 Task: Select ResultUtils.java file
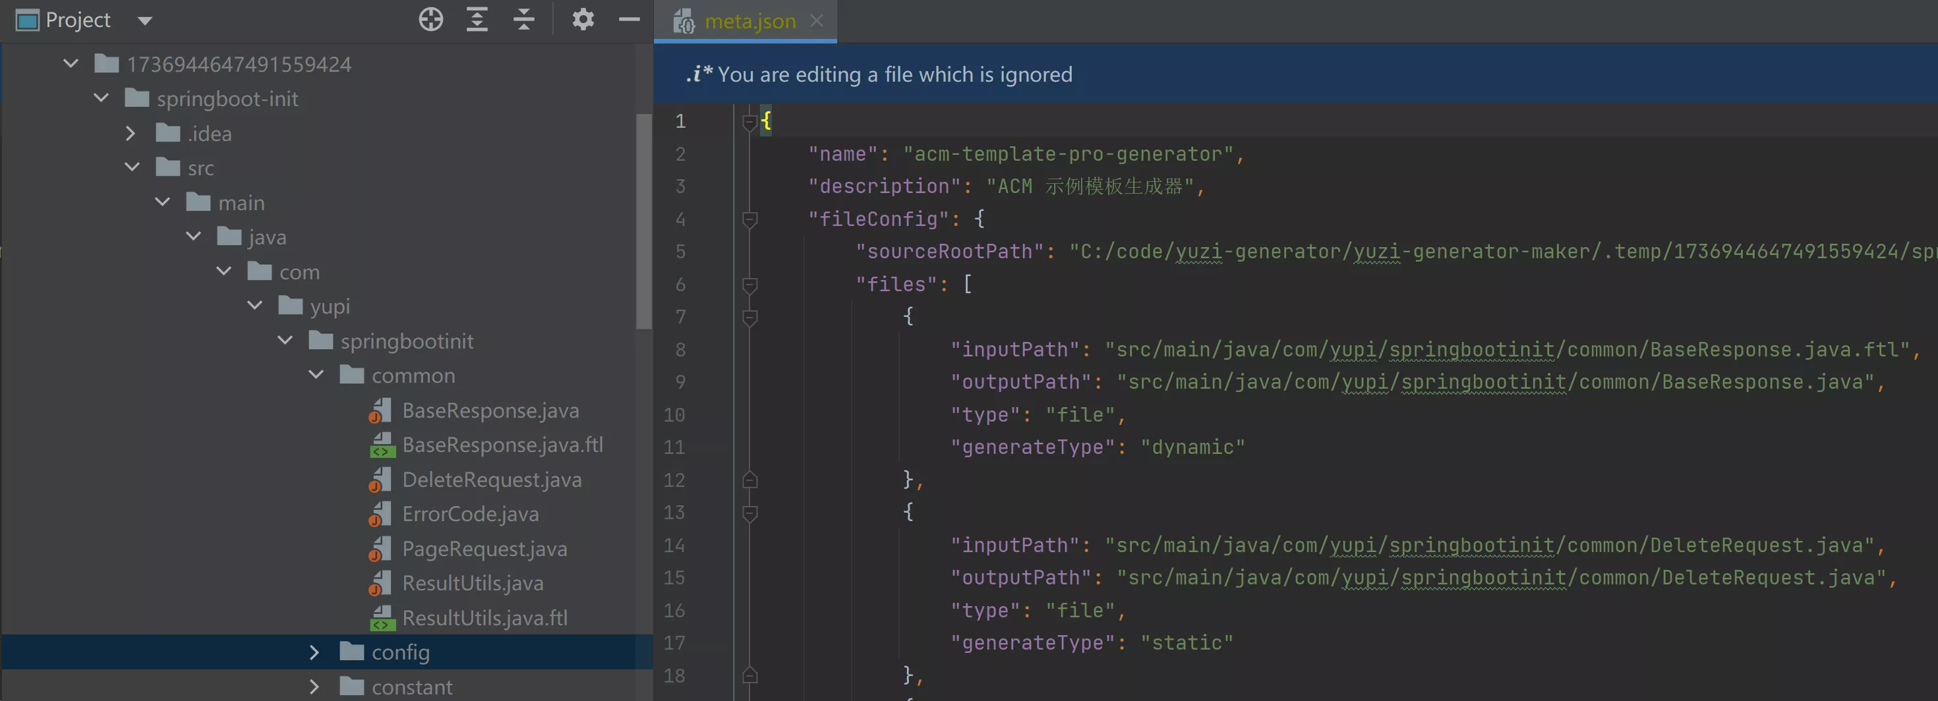pos(473,584)
